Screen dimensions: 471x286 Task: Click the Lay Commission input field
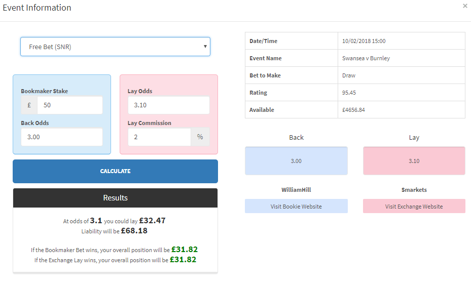click(x=160, y=137)
